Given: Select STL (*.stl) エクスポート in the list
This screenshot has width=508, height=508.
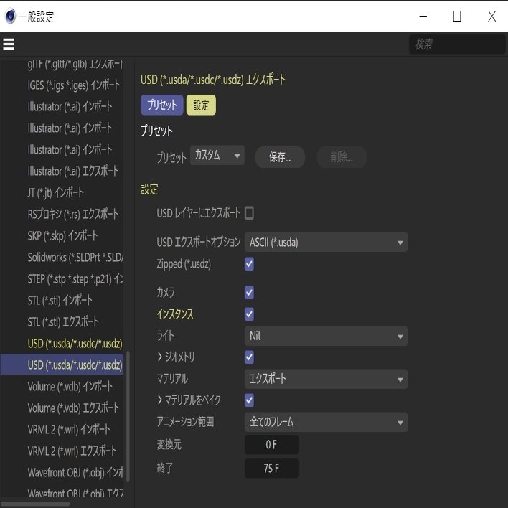Looking at the screenshot, I should 62,321.
